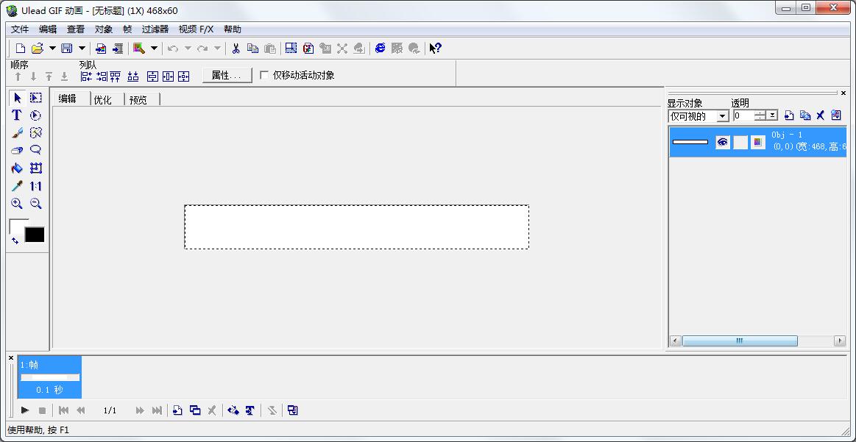
Task: Select the Zoom In magnifier tool
Action: 17,204
